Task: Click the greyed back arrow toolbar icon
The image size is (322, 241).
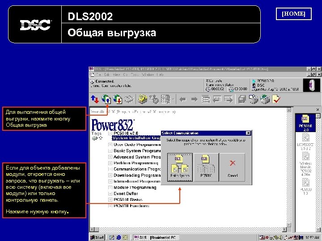Action: [182, 100]
